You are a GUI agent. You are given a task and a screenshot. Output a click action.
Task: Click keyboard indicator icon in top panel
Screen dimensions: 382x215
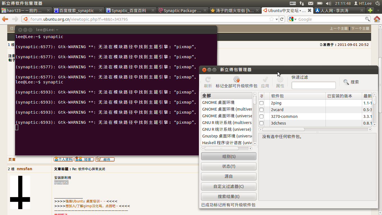tap(293, 3)
